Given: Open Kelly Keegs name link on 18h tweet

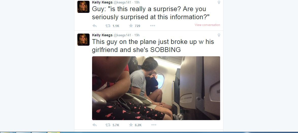Looking at the screenshot, I should pos(102,3).
